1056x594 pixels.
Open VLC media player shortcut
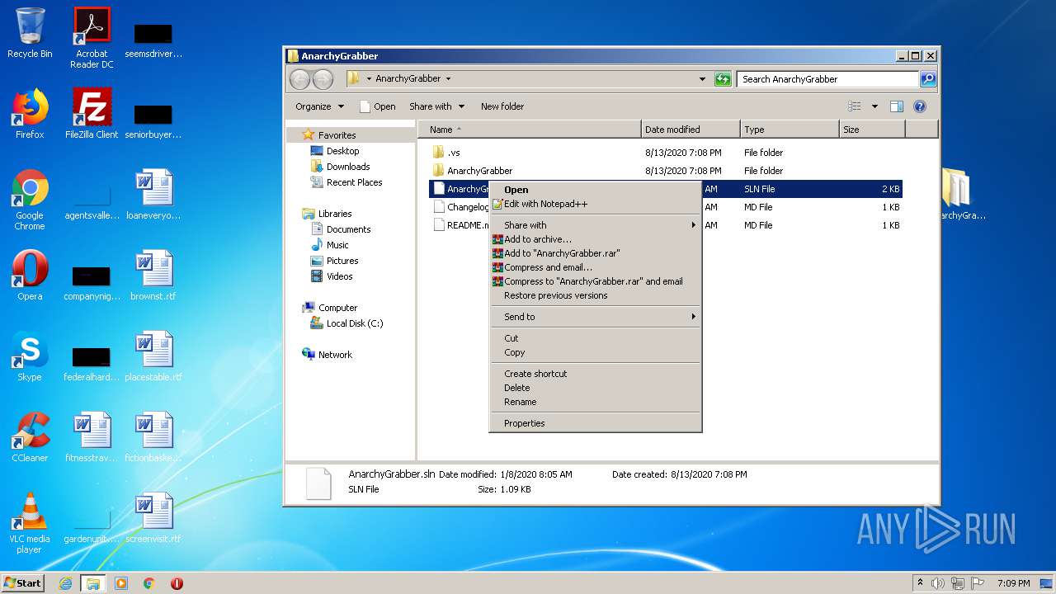30,523
